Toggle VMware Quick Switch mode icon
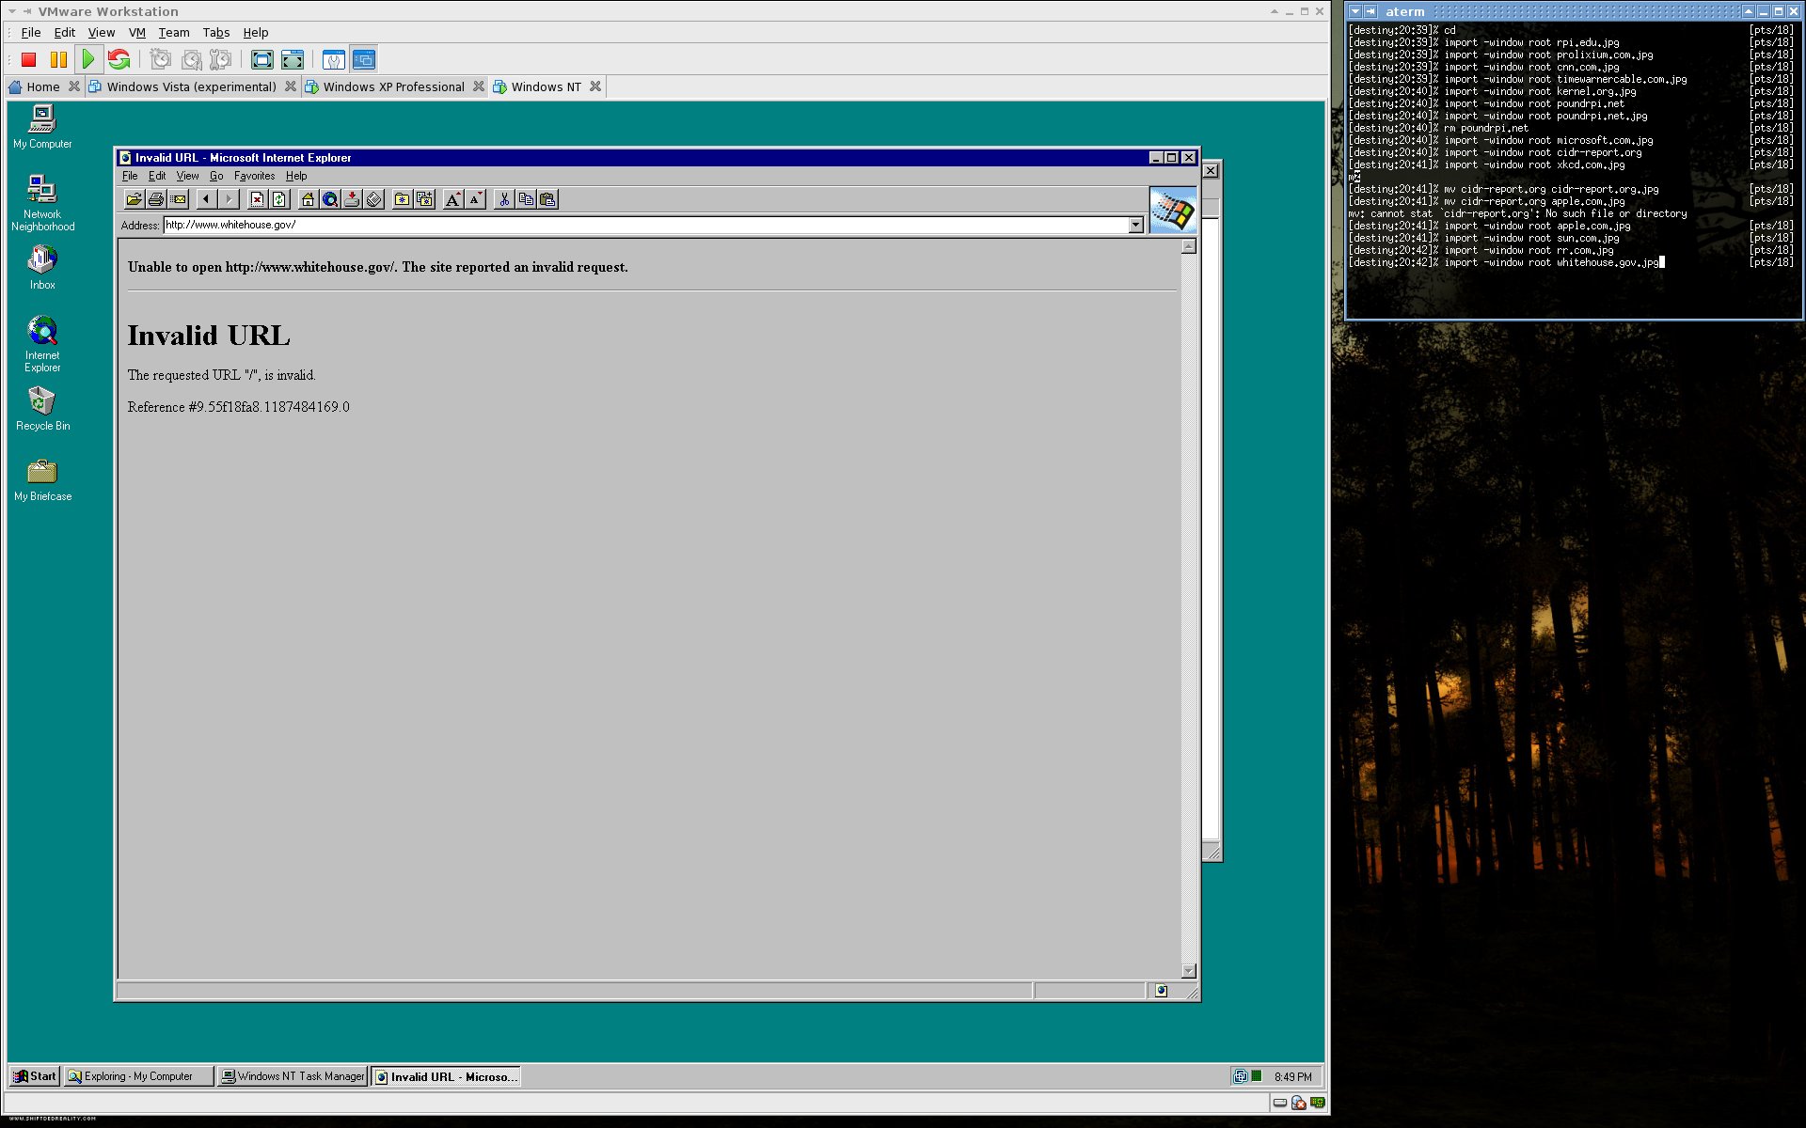 point(293,60)
